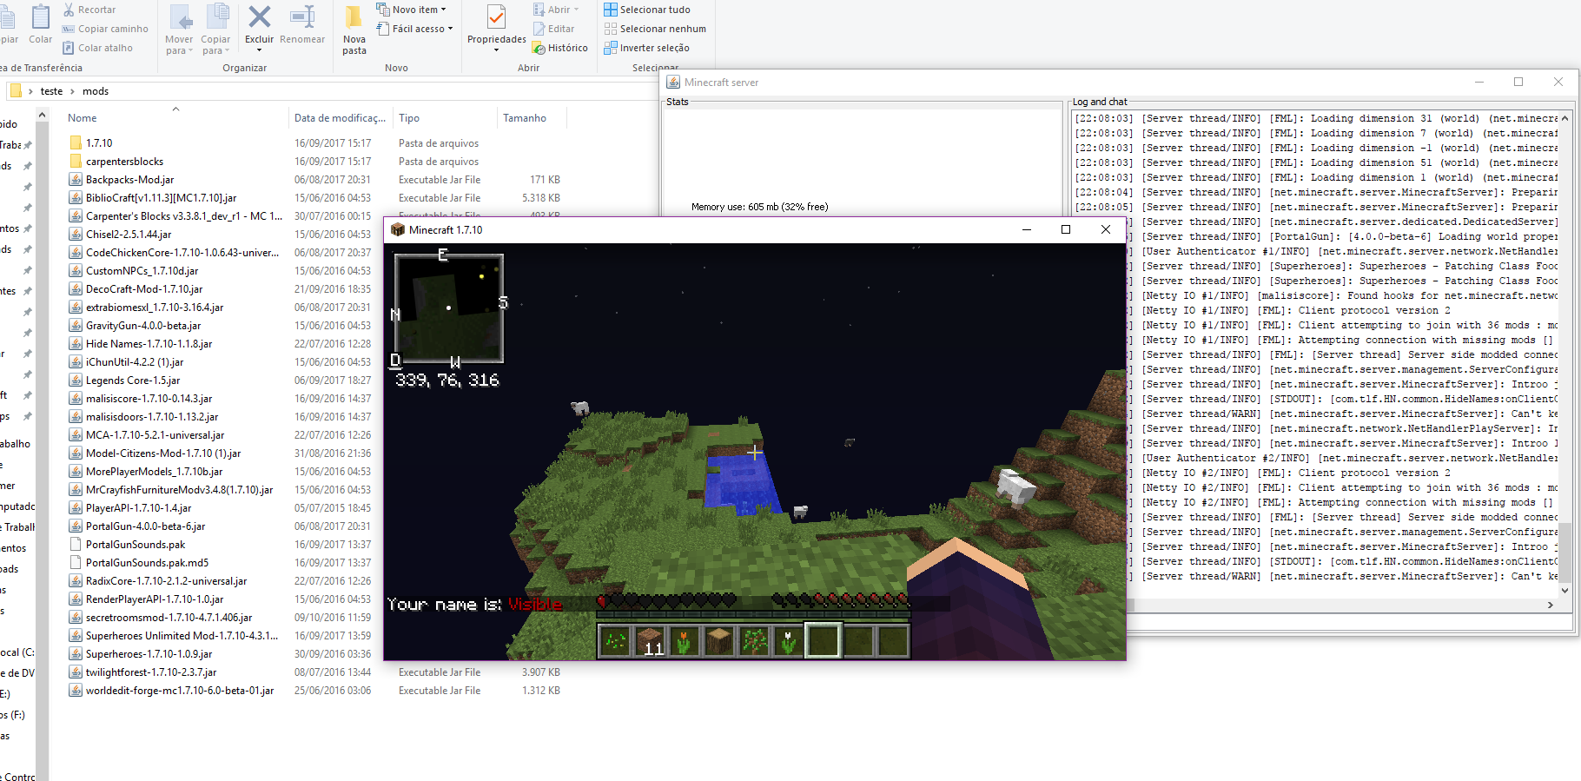Click Selecionar nenhum
Screen dimensions: 1581x781
[655, 29]
